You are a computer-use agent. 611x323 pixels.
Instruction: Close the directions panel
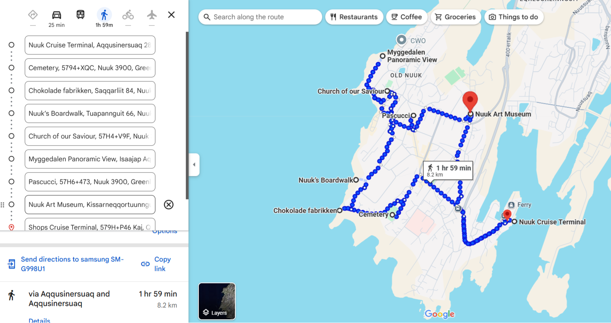coord(171,15)
